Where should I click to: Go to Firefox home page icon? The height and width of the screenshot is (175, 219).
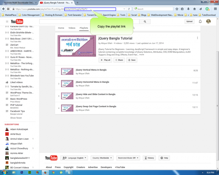[x=194, y=9]
